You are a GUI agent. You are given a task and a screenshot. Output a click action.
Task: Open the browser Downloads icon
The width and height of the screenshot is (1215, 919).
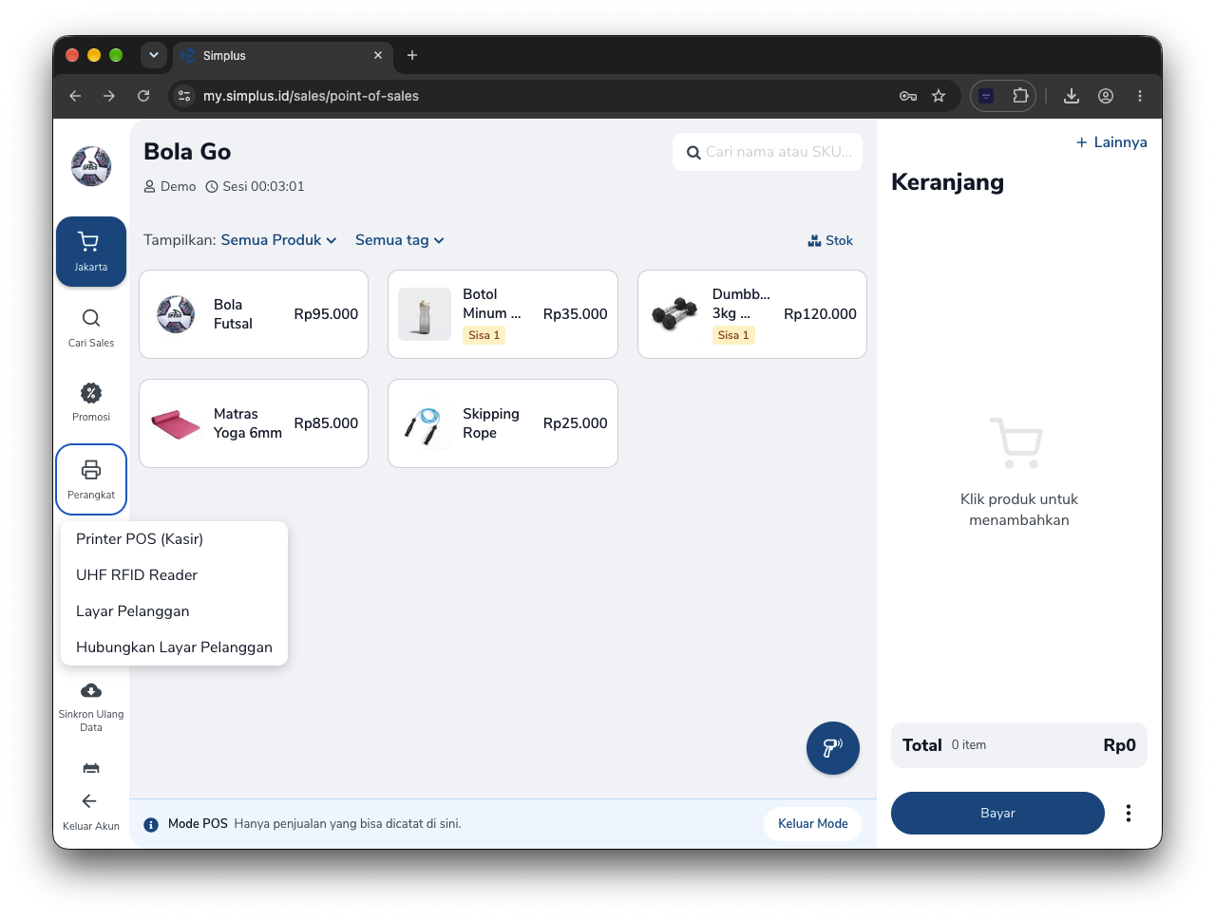(1072, 96)
